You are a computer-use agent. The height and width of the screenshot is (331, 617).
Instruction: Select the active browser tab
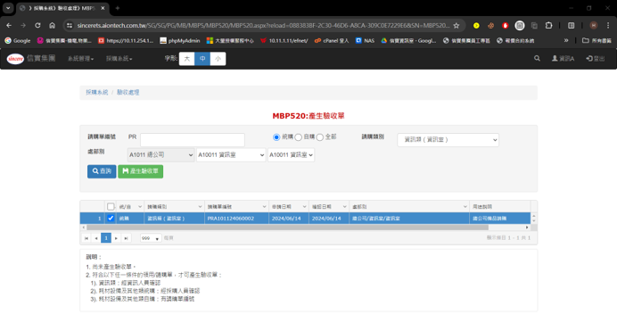[x=63, y=8]
